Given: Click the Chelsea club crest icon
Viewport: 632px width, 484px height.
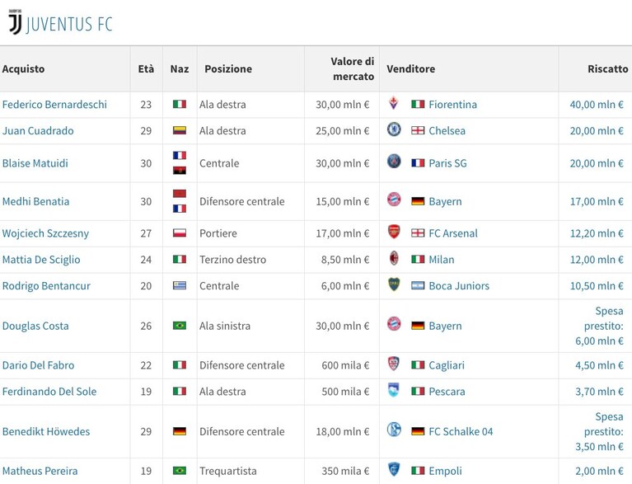Looking at the screenshot, I should [x=394, y=129].
